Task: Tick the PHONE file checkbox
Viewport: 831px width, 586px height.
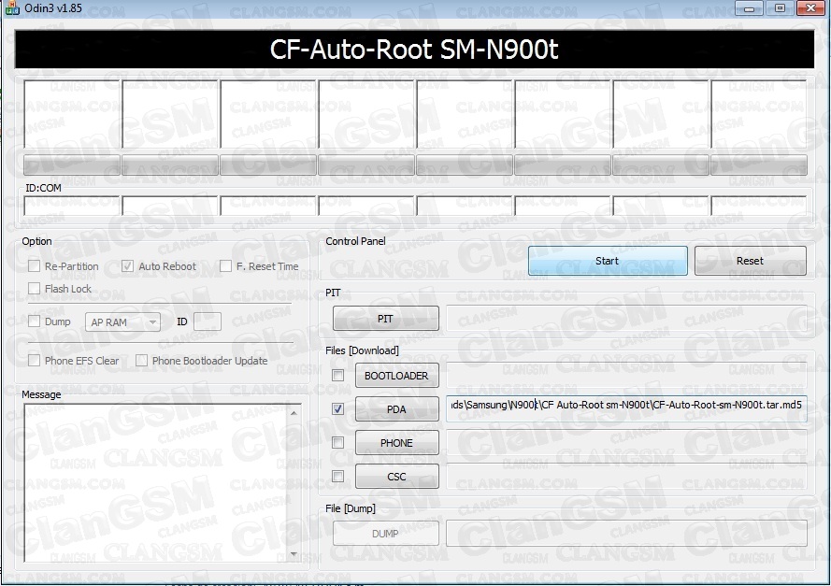Action: (337, 443)
